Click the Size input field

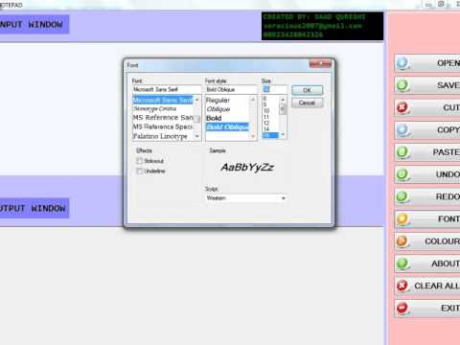click(x=274, y=89)
